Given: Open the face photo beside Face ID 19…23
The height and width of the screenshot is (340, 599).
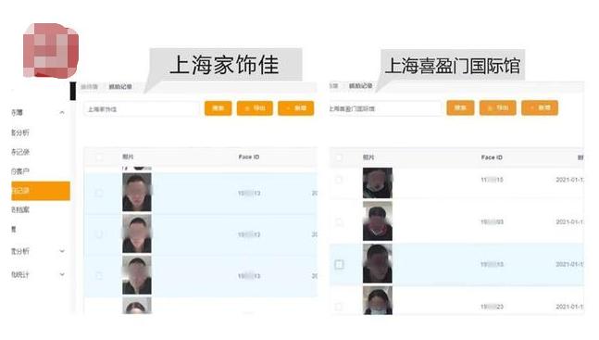Looking at the screenshot, I should pyautogui.click(x=378, y=301).
